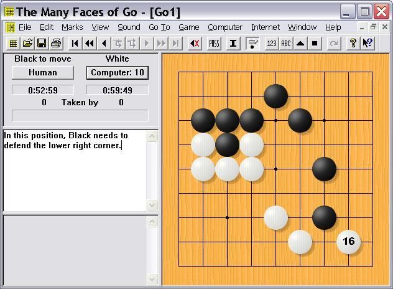Toggle ABC letter labels on stones
This screenshot has height=289, width=393.
286,43
